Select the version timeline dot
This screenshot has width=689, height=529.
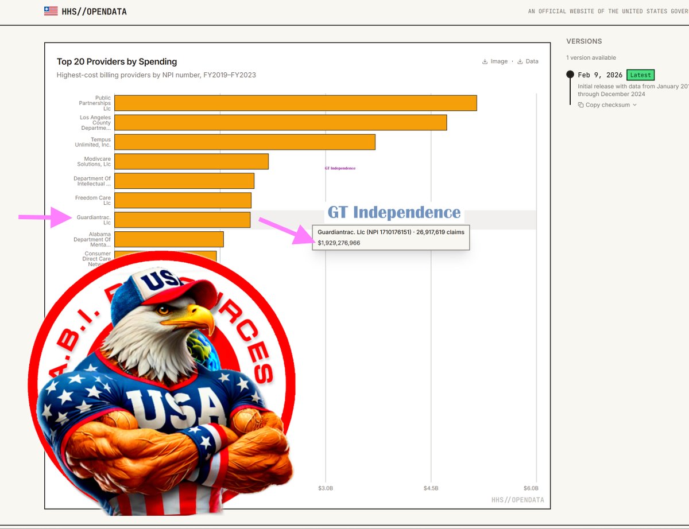(570, 75)
